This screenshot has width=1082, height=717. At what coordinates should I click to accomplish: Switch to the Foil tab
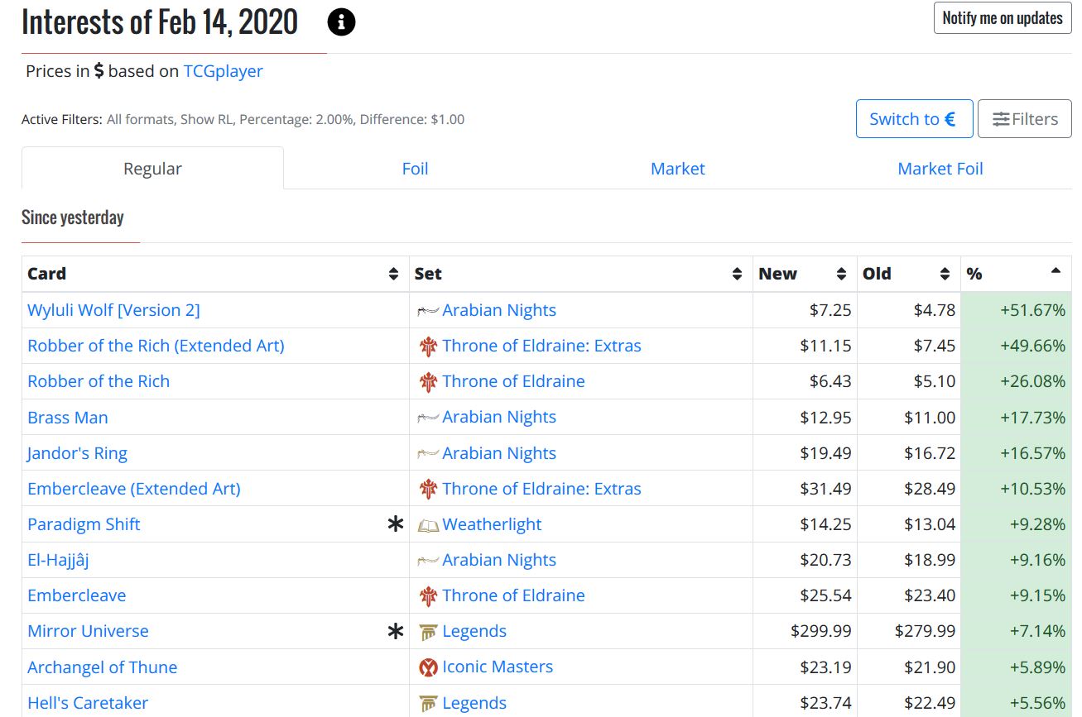point(415,169)
